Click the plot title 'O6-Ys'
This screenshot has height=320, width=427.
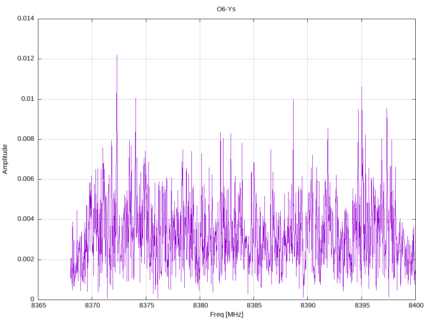[226, 9]
